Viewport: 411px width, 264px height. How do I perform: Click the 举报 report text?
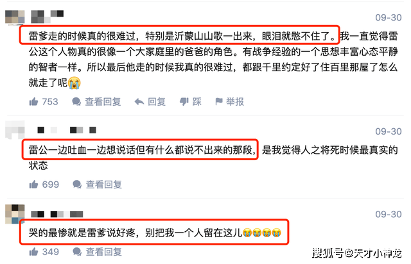click(x=235, y=101)
